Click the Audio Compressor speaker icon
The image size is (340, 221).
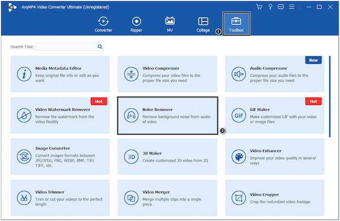click(239, 74)
